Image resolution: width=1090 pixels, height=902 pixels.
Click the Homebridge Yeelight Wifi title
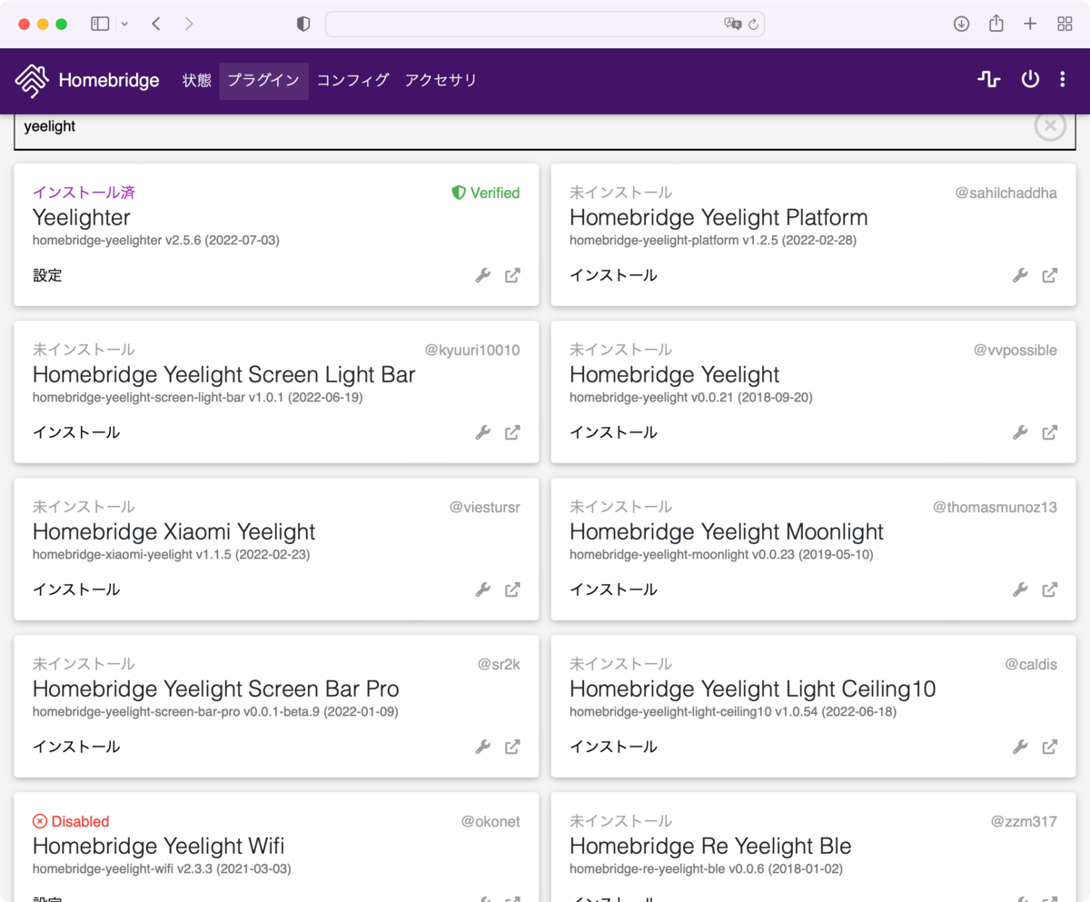pos(159,847)
